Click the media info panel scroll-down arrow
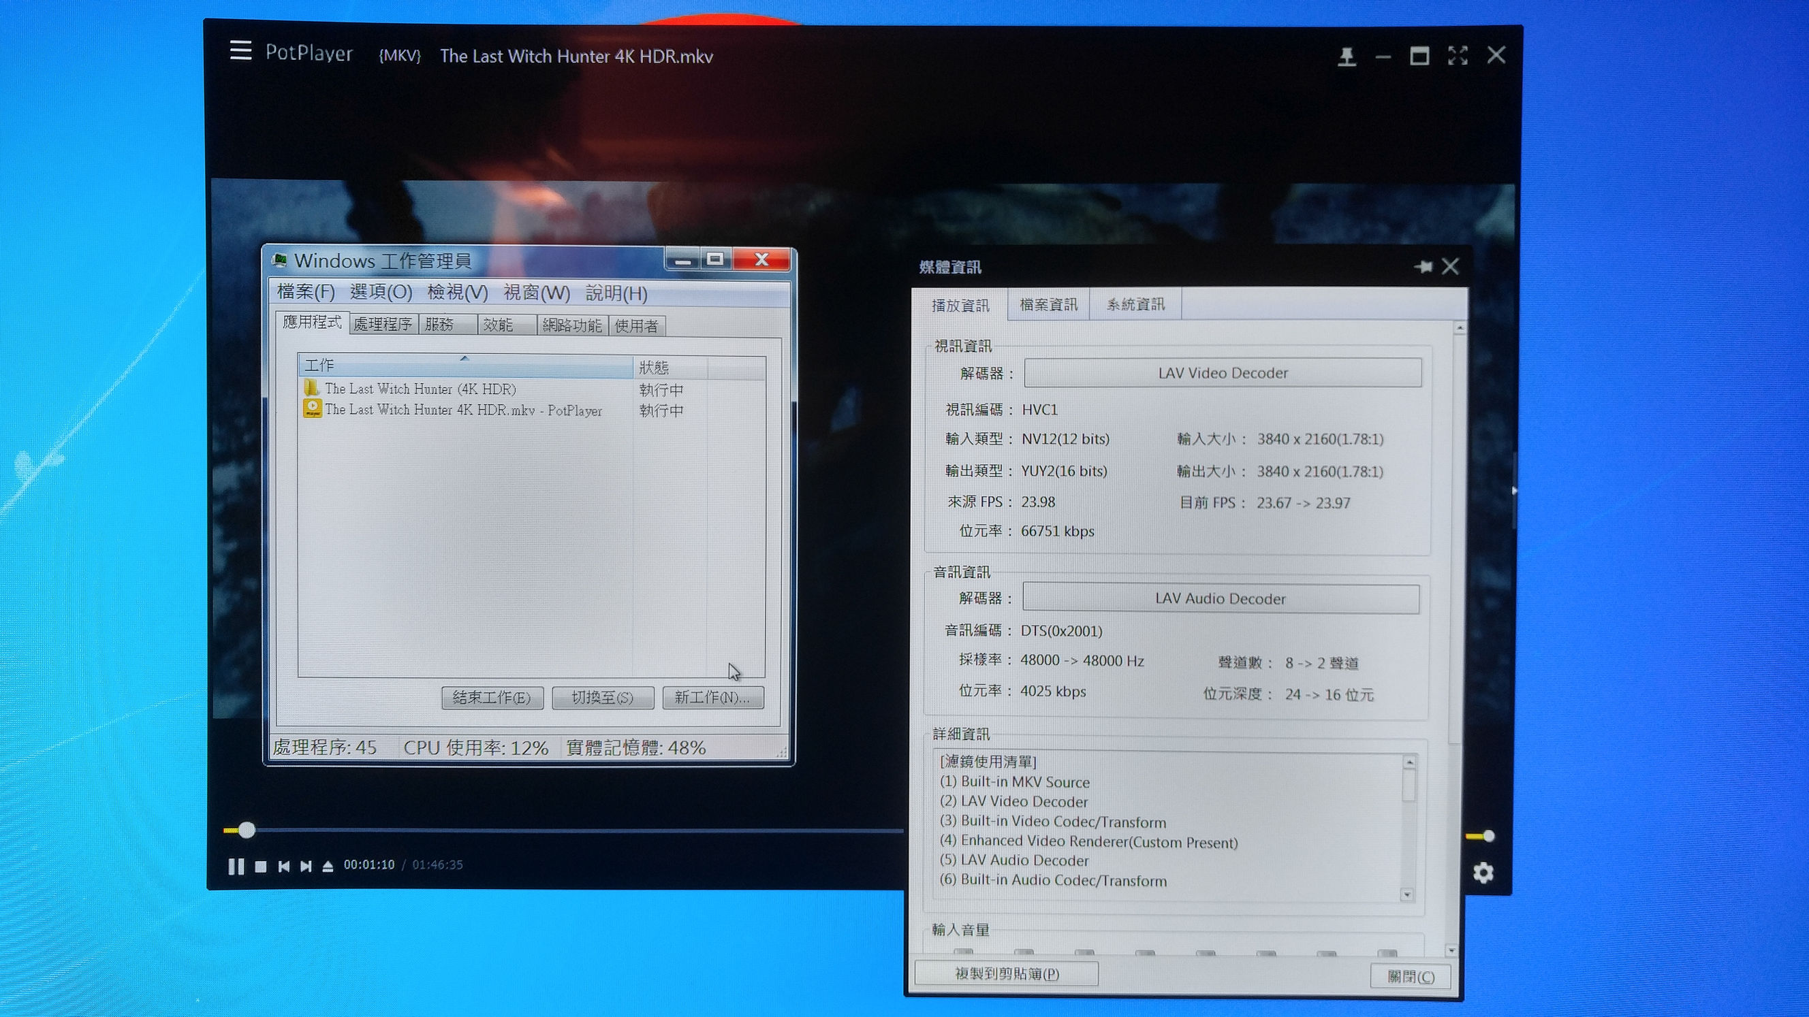1809x1017 pixels. [x=1451, y=950]
